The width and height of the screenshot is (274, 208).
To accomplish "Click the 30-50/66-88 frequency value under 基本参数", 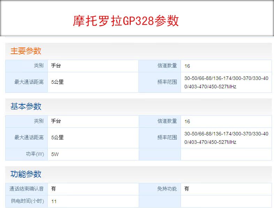I will point(226,138).
